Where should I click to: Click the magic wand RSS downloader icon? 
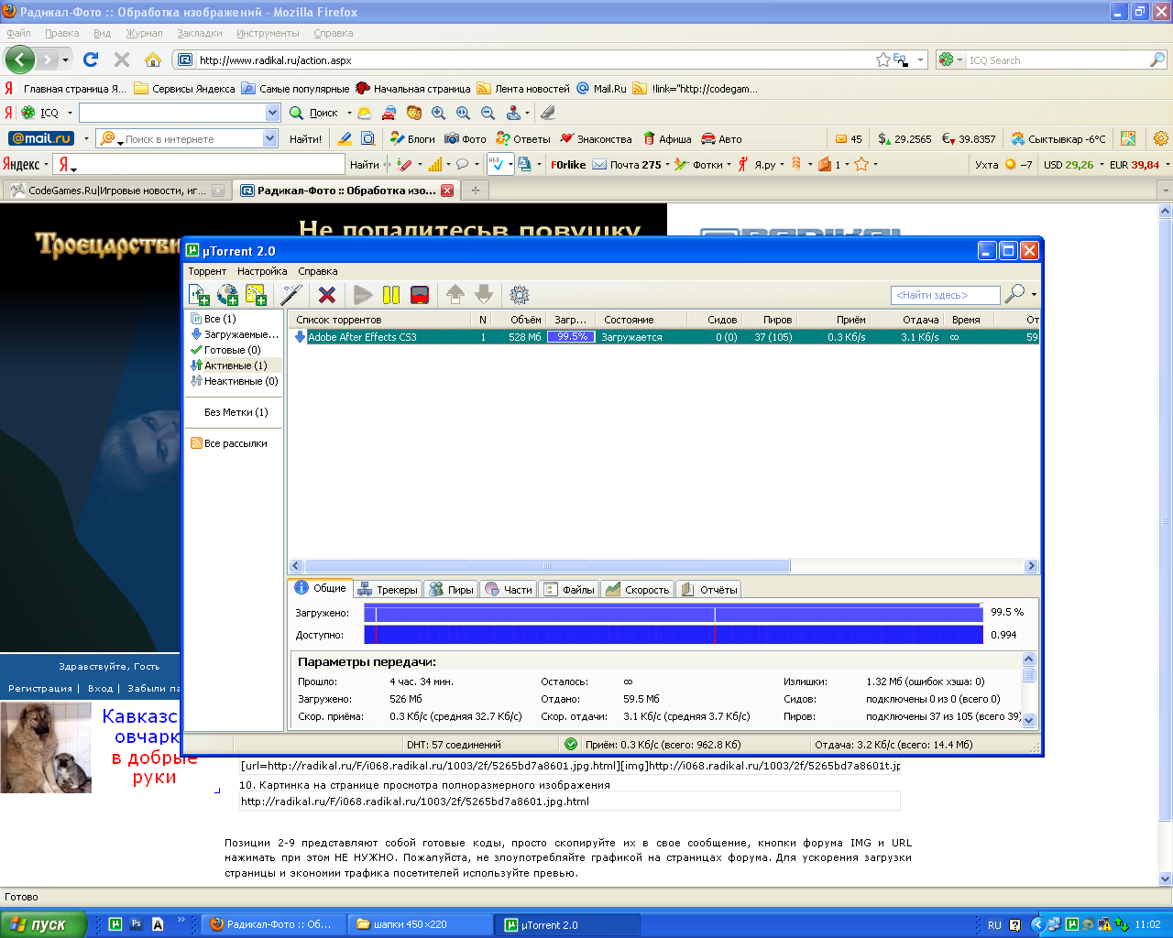pyautogui.click(x=291, y=295)
